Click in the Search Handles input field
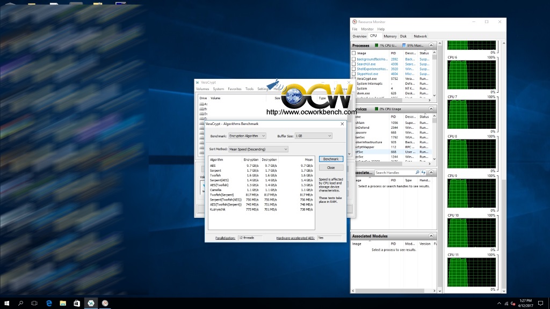 tap(395, 173)
